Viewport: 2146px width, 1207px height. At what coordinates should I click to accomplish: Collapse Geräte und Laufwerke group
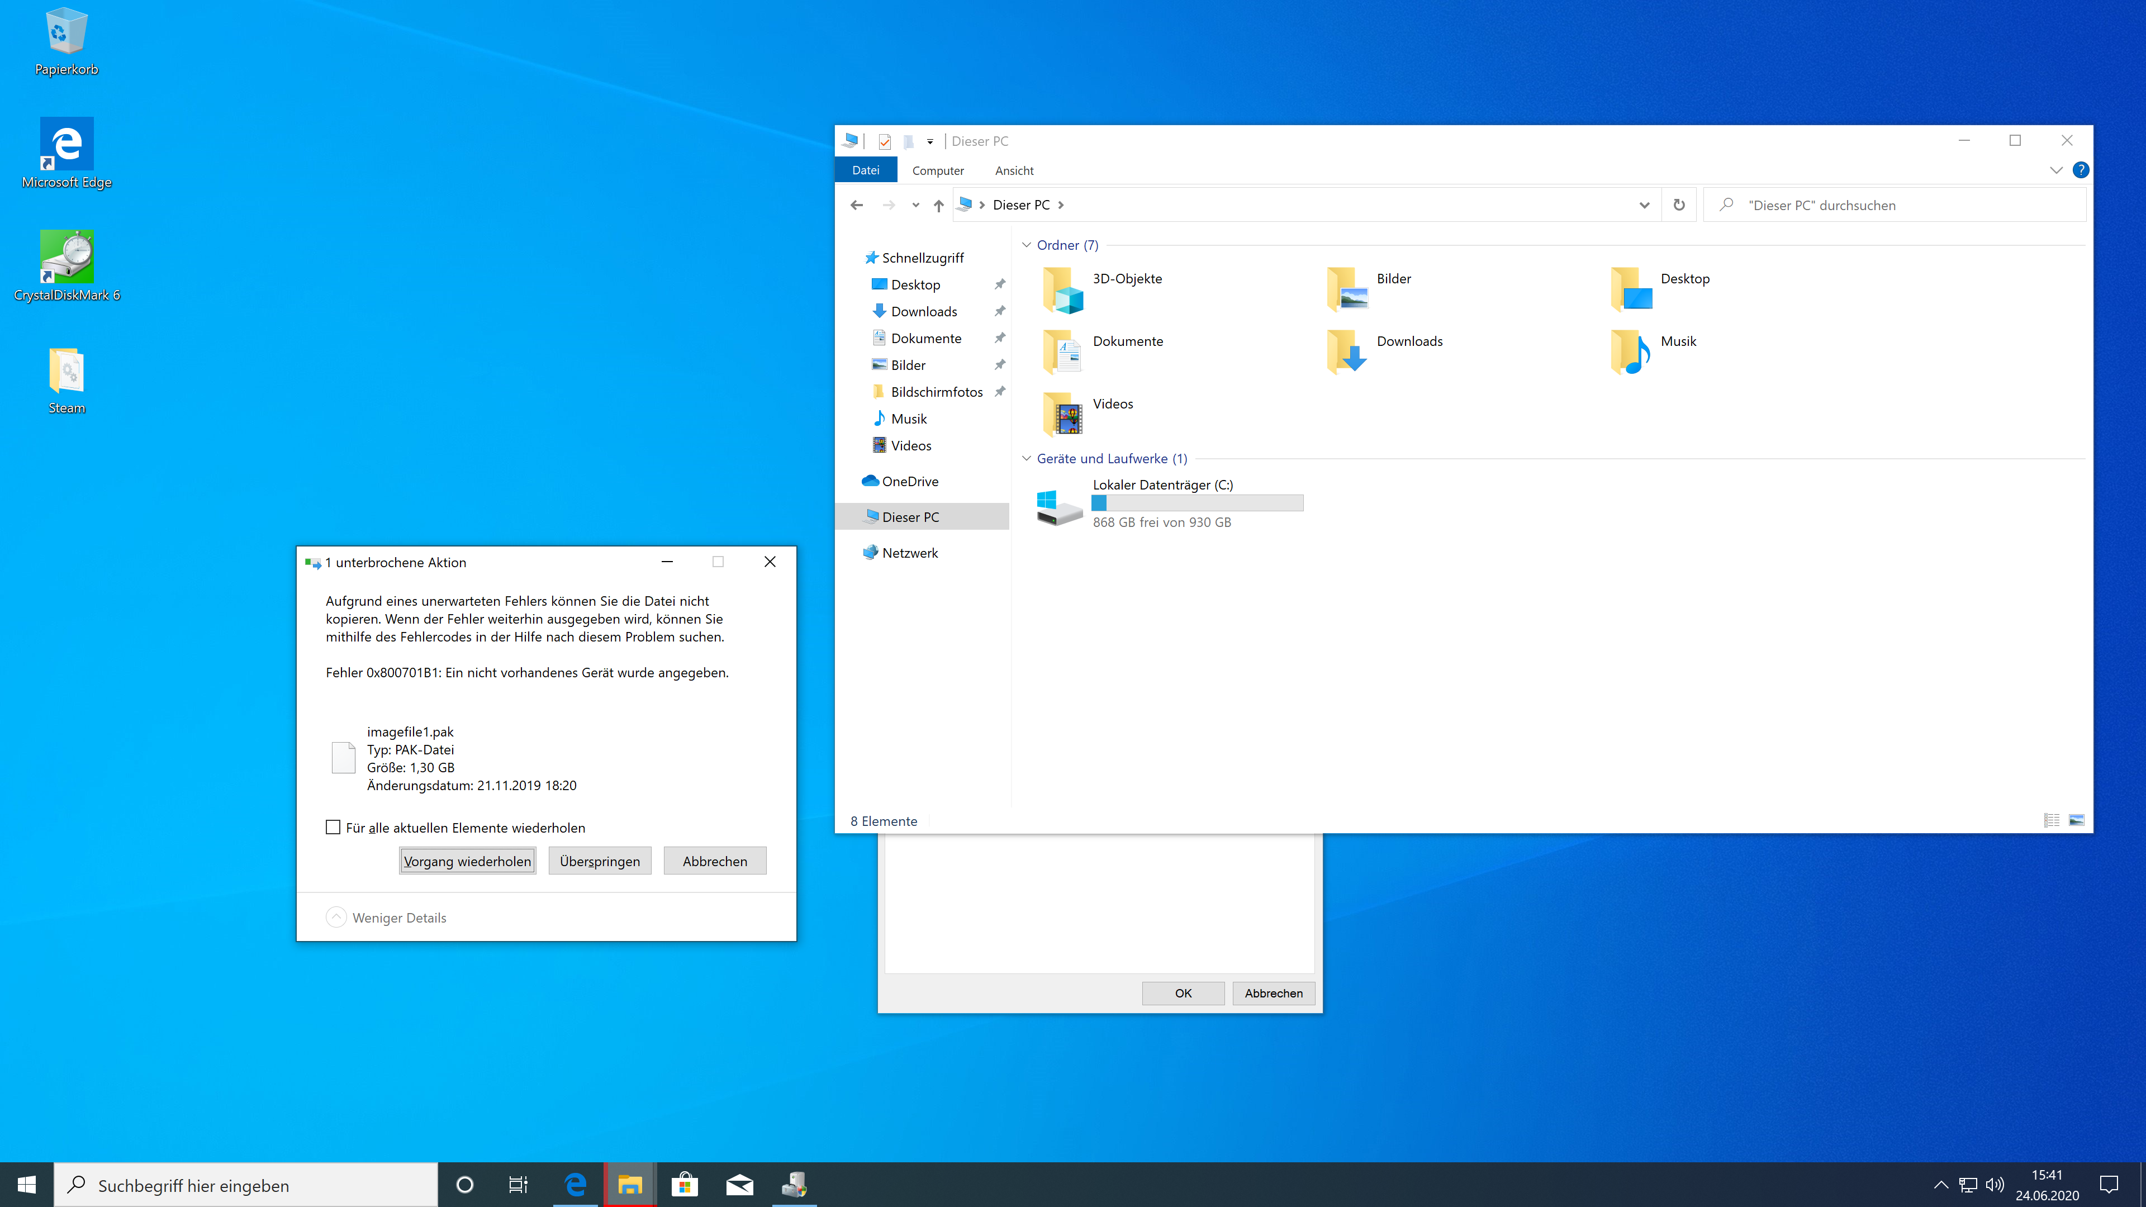coord(1027,458)
